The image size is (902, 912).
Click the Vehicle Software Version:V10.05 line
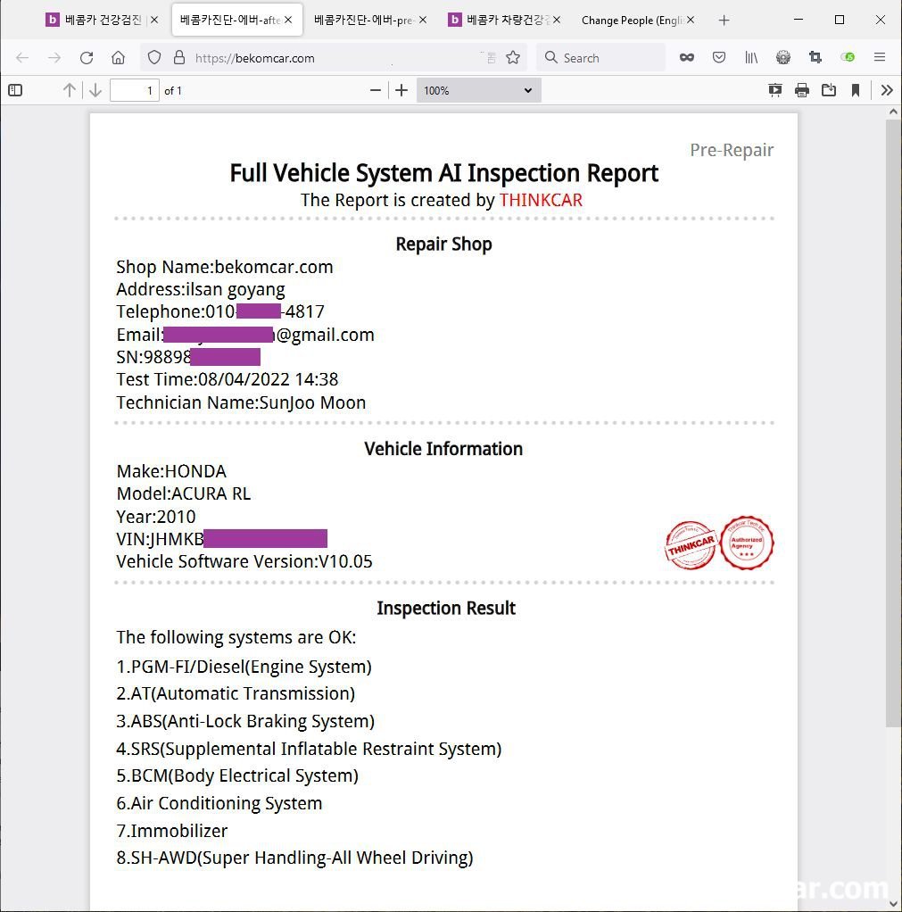pos(244,561)
